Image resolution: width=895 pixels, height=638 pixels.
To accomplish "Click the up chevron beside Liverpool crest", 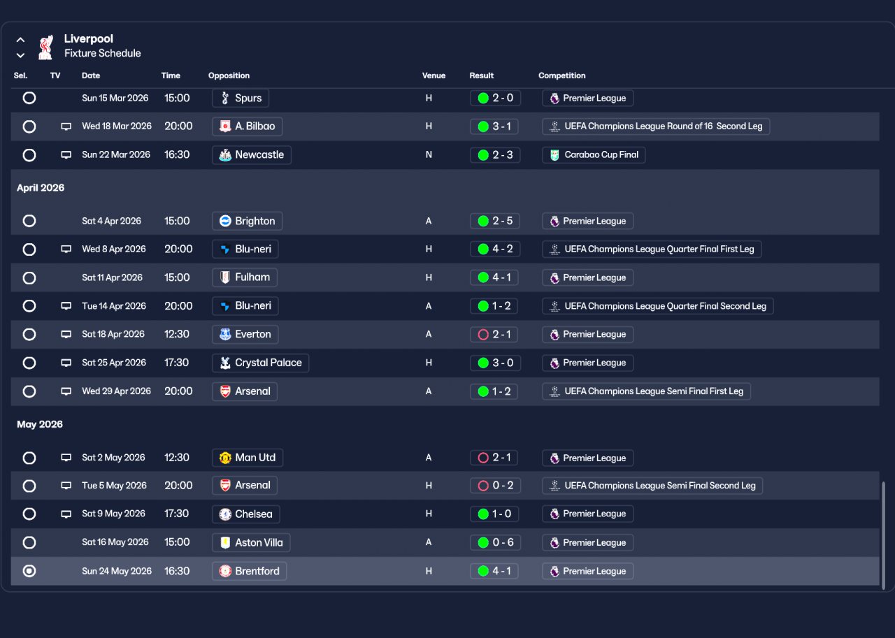I will click(20, 40).
